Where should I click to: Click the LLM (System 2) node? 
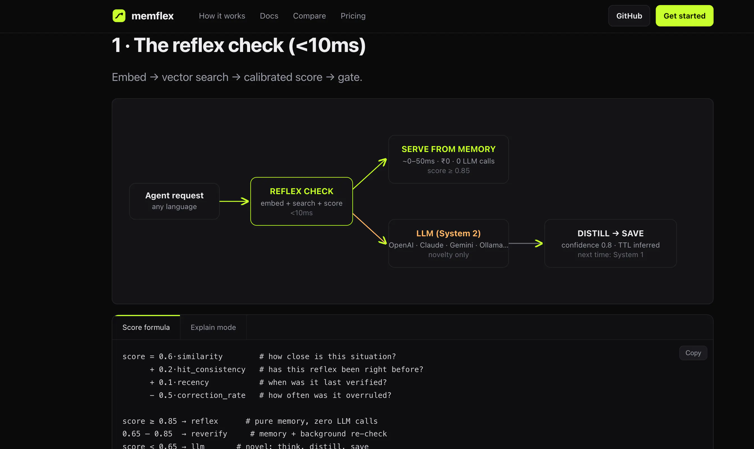[x=449, y=243]
